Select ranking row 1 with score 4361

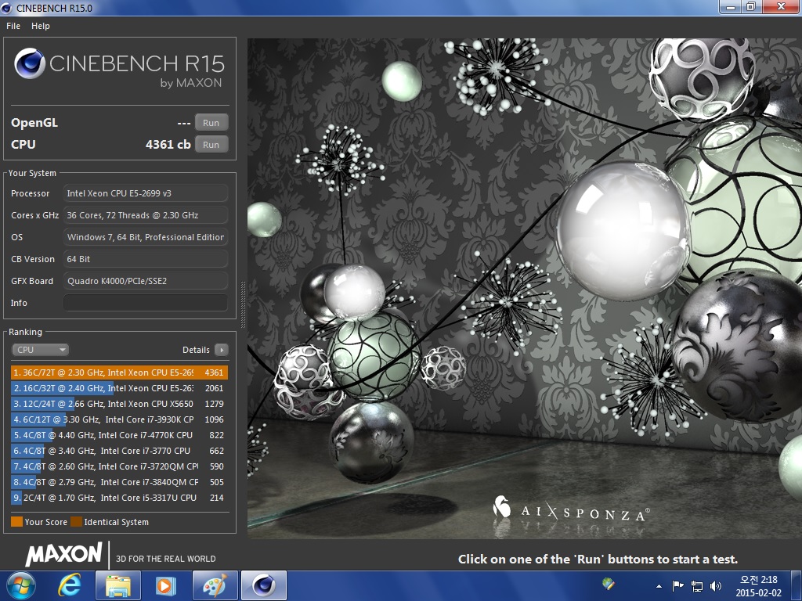tap(119, 372)
